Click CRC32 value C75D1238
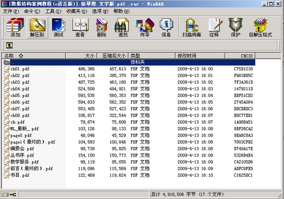 pyautogui.click(x=243, y=69)
